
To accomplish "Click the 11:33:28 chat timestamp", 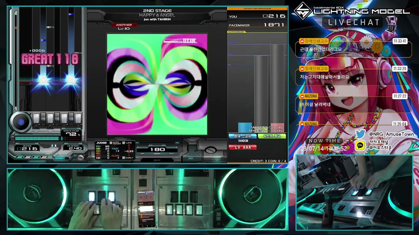I will [x=400, y=69].
